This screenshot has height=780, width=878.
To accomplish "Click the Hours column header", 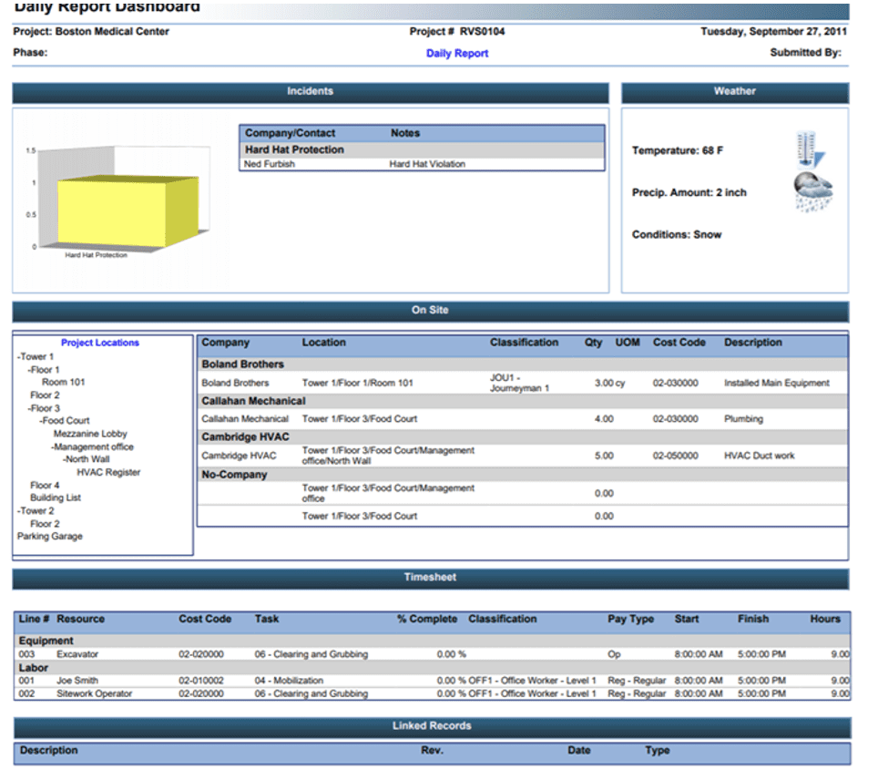I will [825, 620].
